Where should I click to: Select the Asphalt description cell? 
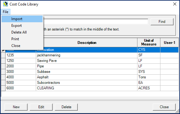click(87, 77)
